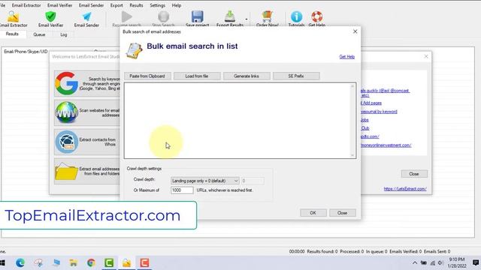Show hidden system tray icons
The height and width of the screenshot is (270, 481).
pos(415,262)
